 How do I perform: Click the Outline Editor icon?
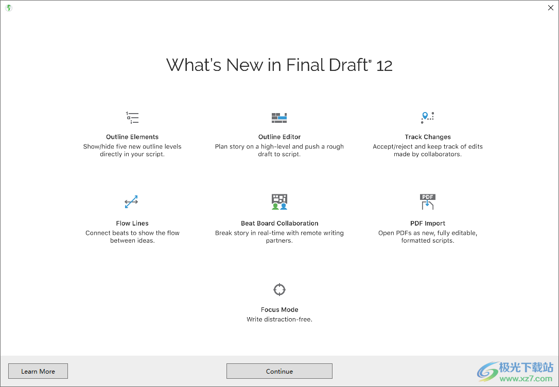[x=279, y=118]
